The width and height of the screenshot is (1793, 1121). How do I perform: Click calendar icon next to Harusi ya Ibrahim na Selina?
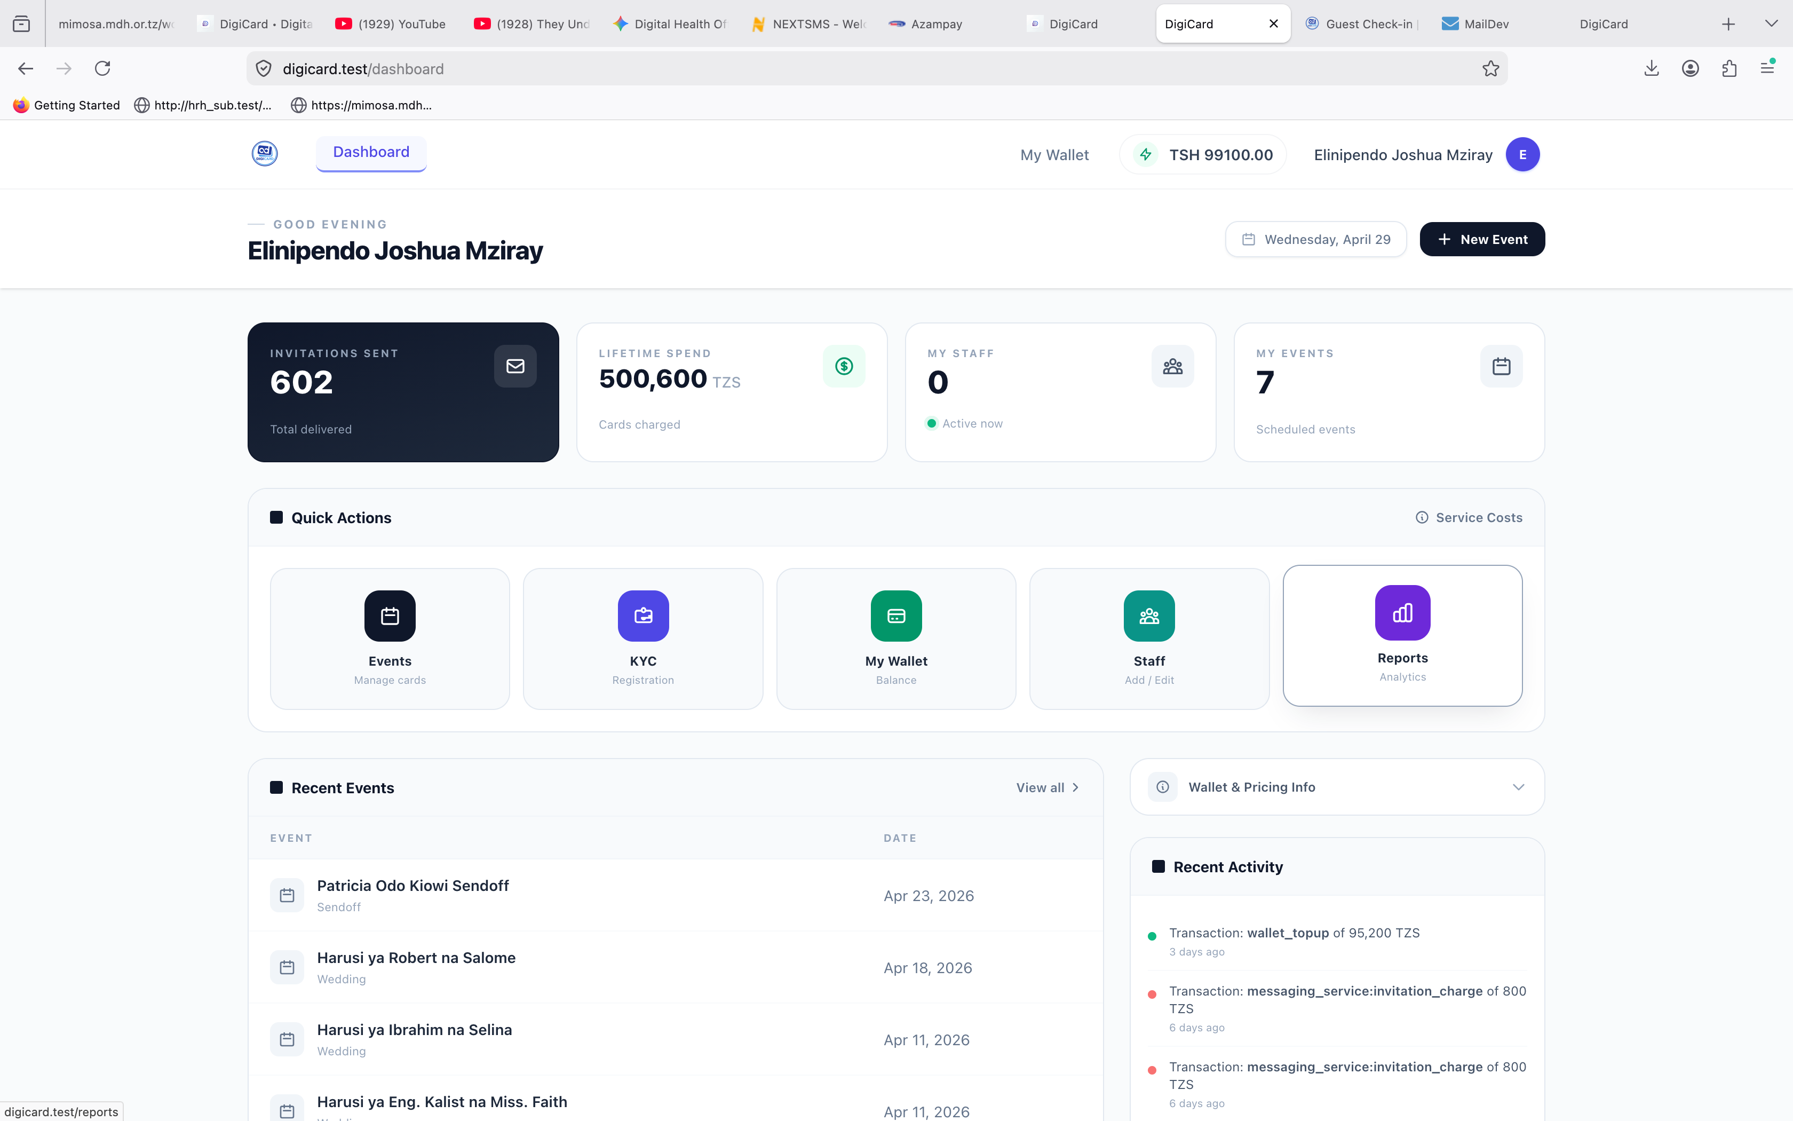[287, 1039]
